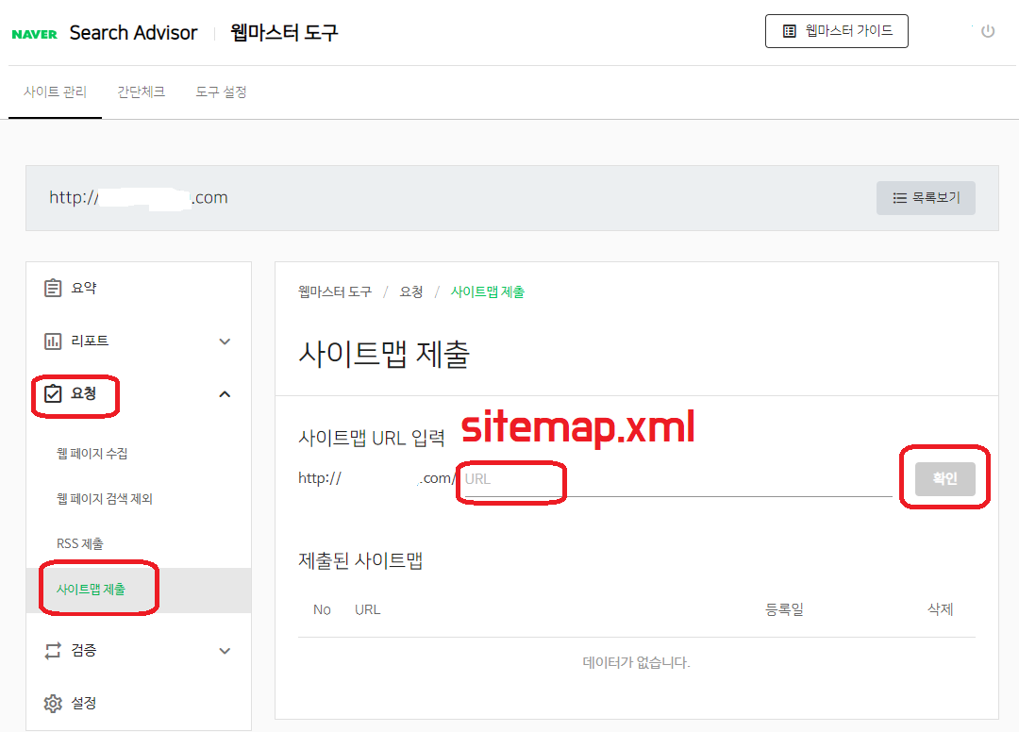This screenshot has height=732, width=1019.
Task: Click the list icon in 목록보기
Action: point(899,198)
